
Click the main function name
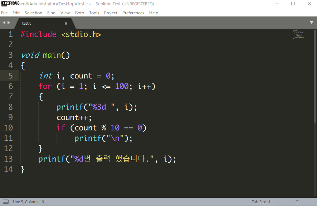[x=52, y=55]
